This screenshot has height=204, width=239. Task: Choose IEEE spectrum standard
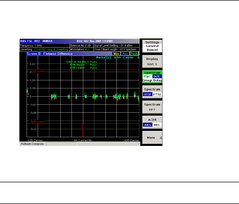tap(147, 94)
